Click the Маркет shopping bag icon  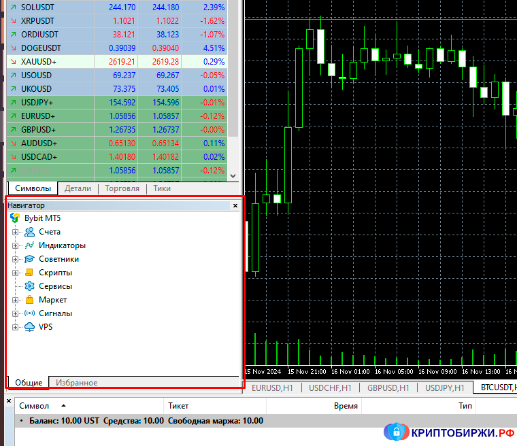(30, 300)
